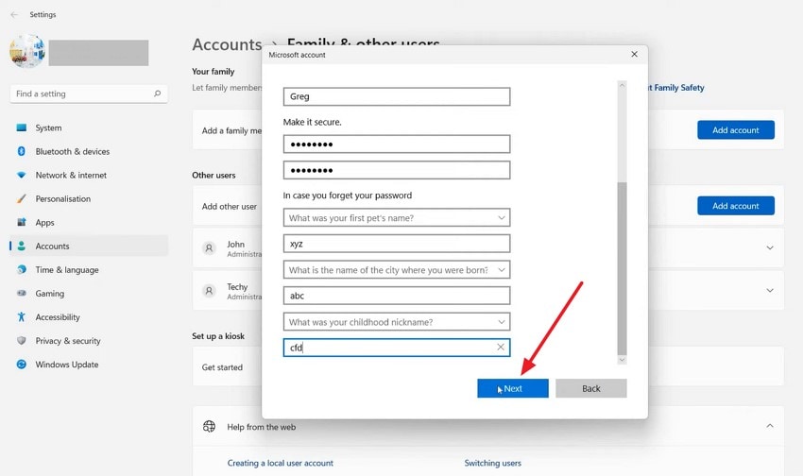Click the dialog scrollbar down arrow
Viewport: 803px width, 476px height.
tap(622, 361)
